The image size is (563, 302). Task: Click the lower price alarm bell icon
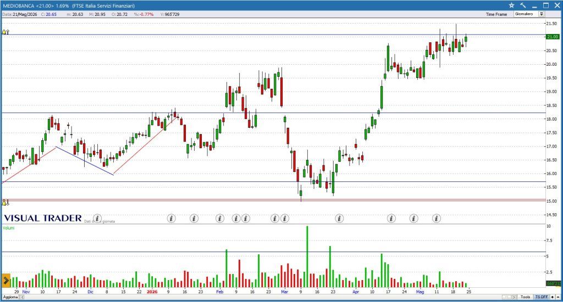click(x=5, y=203)
